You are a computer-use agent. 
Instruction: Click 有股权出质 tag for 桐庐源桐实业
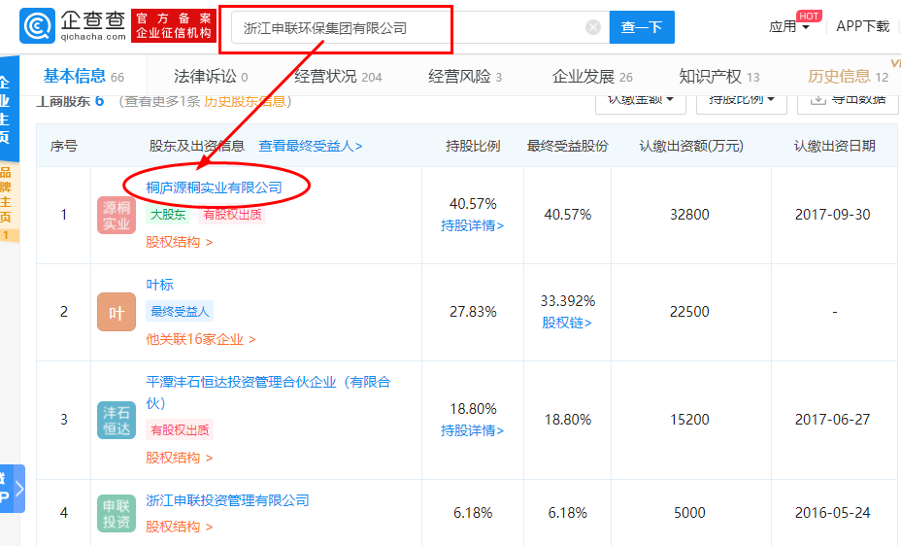pos(232,215)
